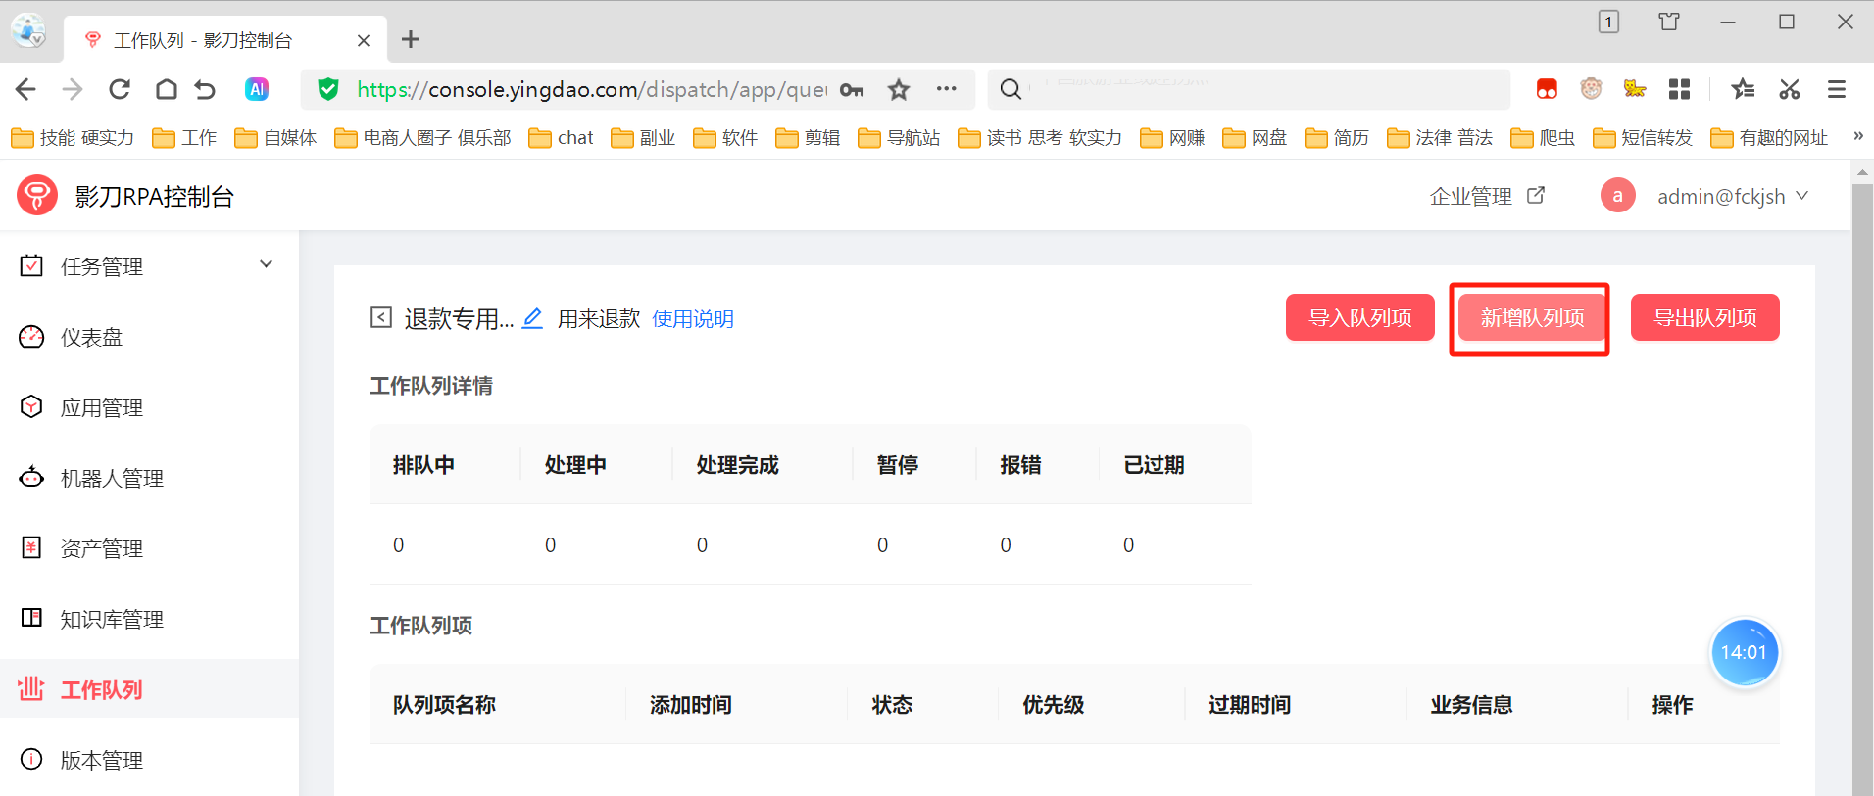The width and height of the screenshot is (1874, 796).
Task: Open the 企业管理 external link
Action: [x=1487, y=196]
